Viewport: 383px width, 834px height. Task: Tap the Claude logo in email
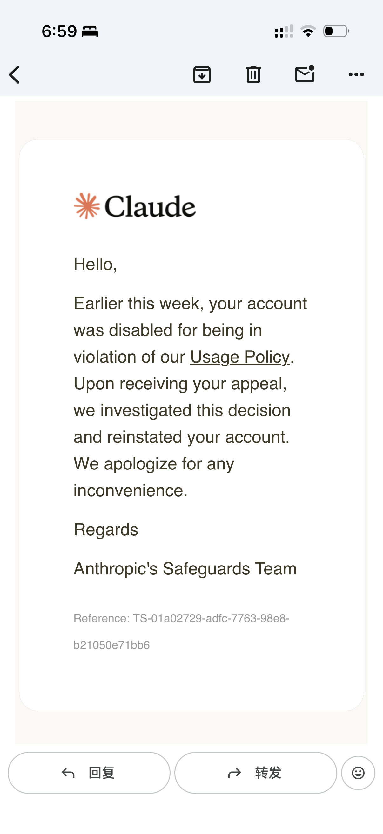pos(135,206)
